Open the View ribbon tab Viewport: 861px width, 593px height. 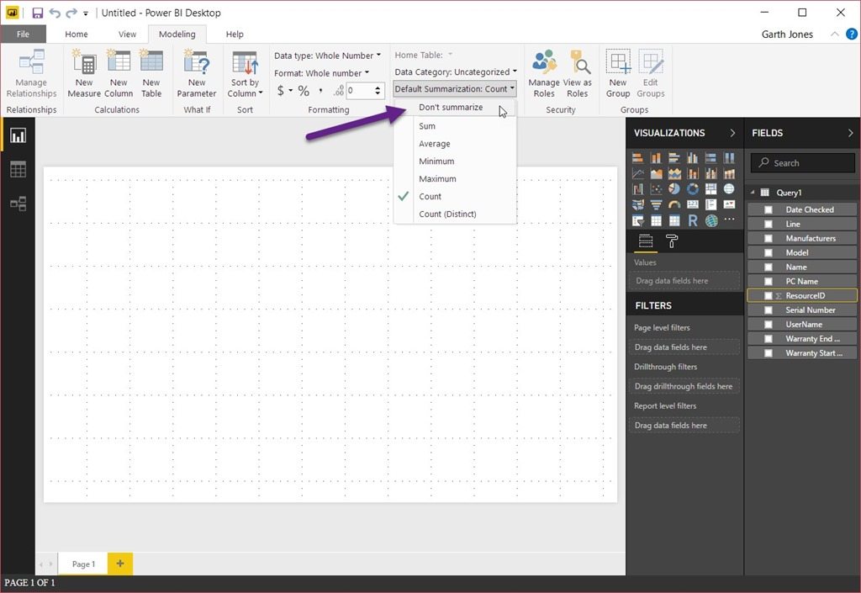128,34
